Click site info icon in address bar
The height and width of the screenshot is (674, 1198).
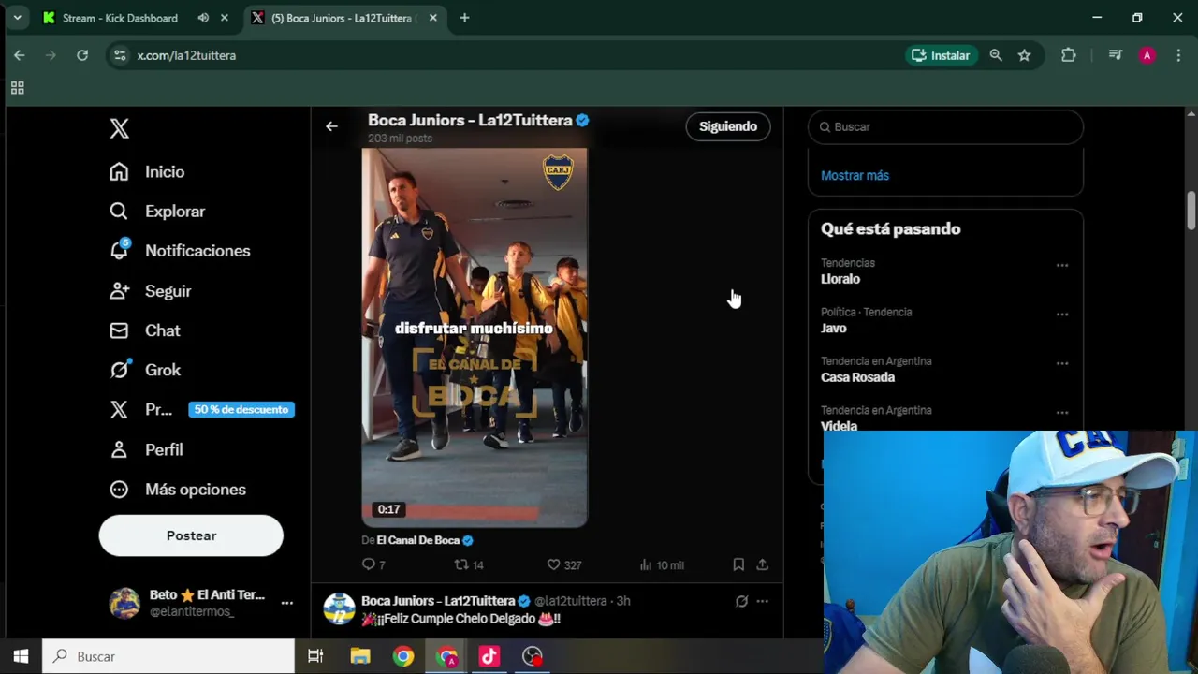pos(119,55)
